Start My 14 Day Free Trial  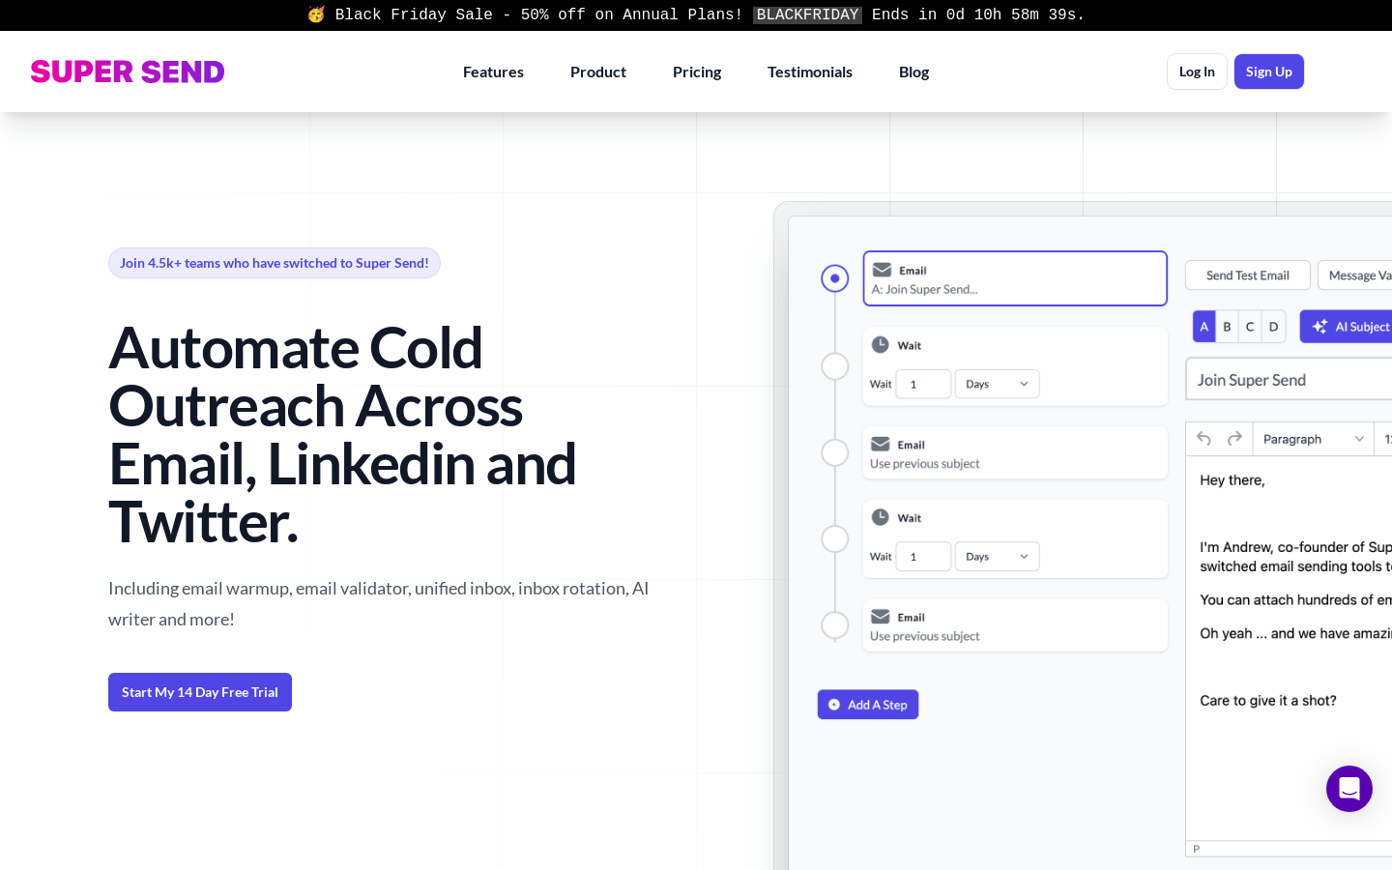click(200, 692)
